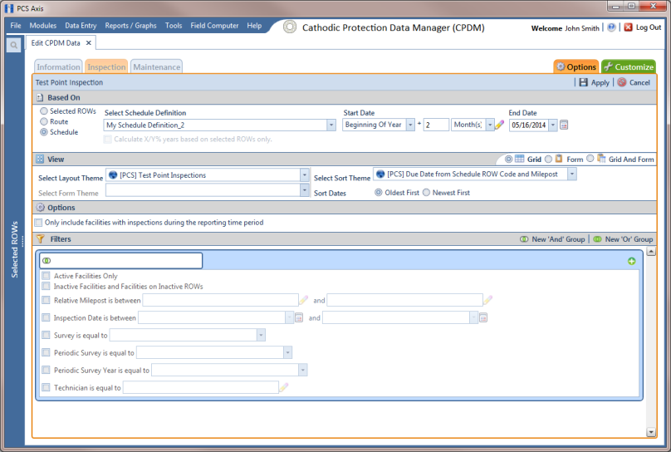Click the Technician is equal to field
This screenshot has width=671, height=452.
(201, 387)
